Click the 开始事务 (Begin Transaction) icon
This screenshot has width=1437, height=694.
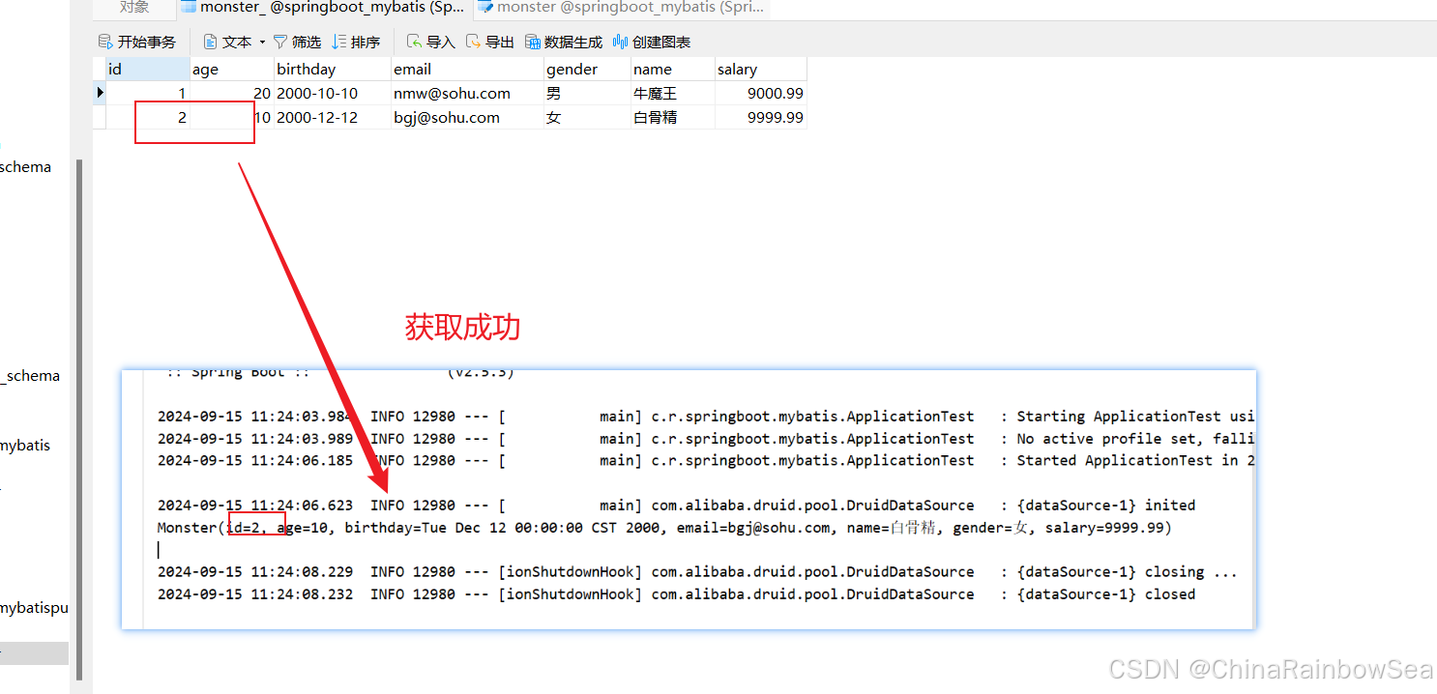click(x=106, y=42)
